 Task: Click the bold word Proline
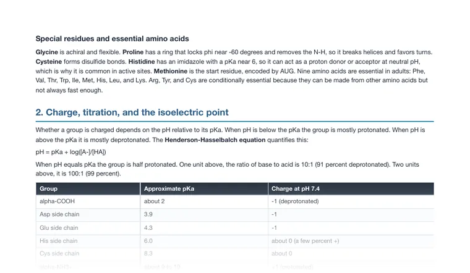[x=133, y=52]
